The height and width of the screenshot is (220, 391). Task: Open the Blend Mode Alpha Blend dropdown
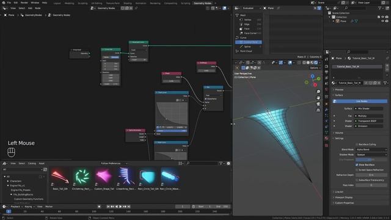[x=371, y=149]
